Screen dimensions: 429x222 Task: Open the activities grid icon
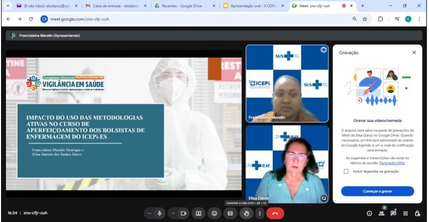point(405,213)
